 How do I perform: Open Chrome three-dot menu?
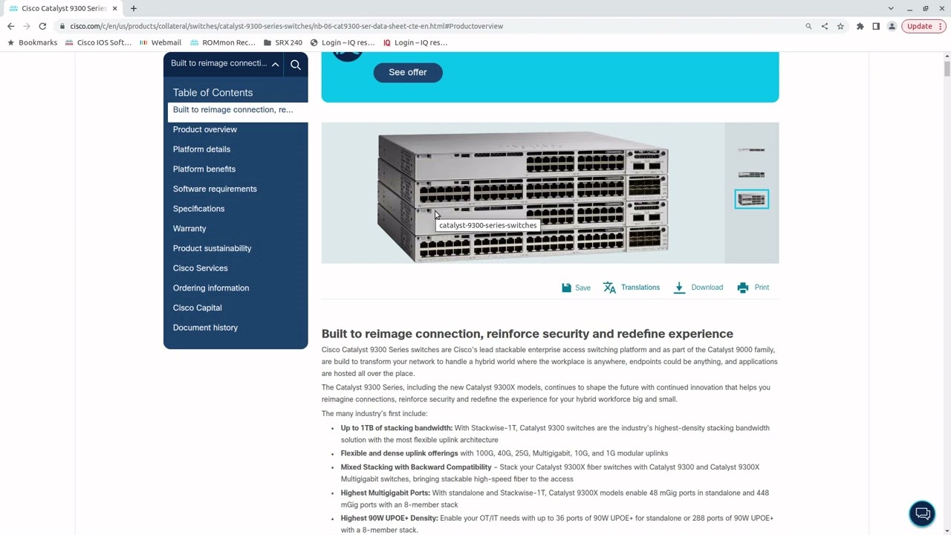click(942, 26)
